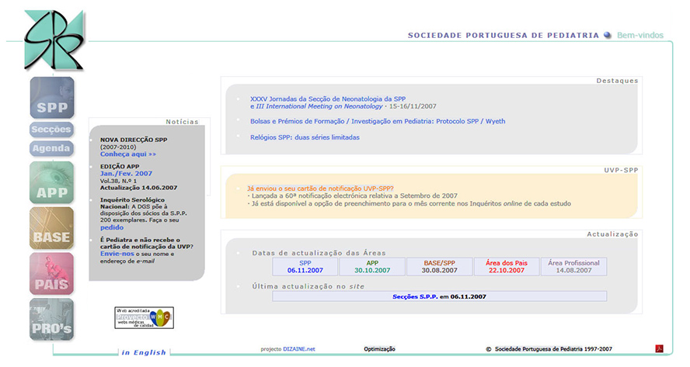Switch site to 'in English'
This screenshot has height=367, width=690.
coord(144,352)
